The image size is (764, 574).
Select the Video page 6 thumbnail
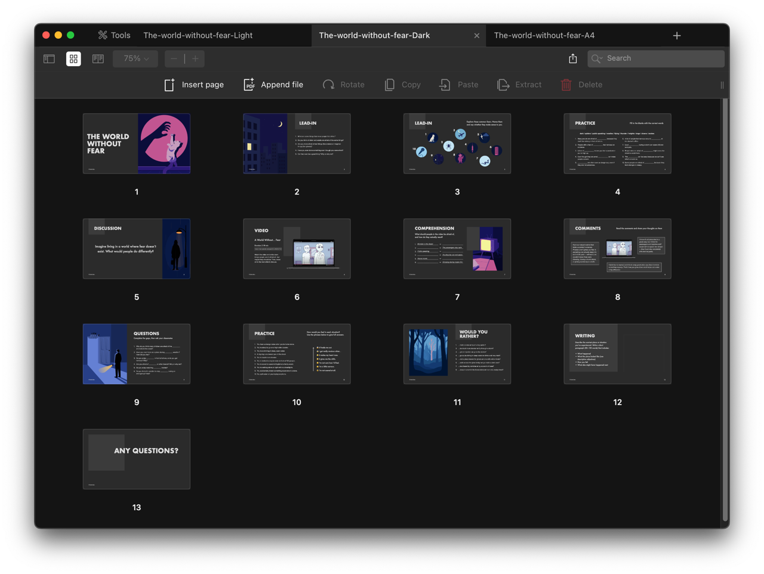[x=297, y=249]
